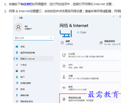
Task: Click the 辅助功能 accessibility icon
Action: pos(17,95)
